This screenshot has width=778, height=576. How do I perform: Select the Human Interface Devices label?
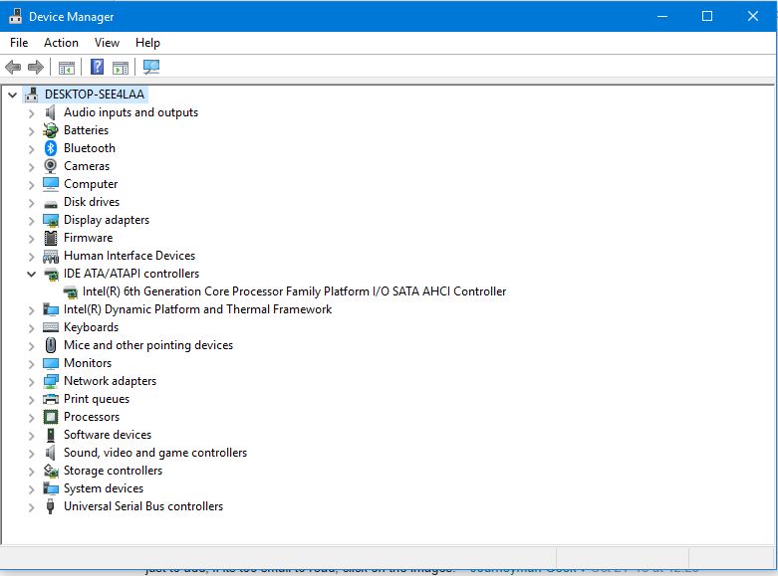tap(130, 256)
